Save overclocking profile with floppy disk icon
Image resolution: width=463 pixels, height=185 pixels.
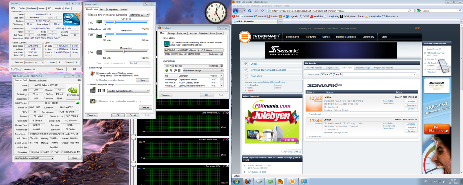(99, 90)
